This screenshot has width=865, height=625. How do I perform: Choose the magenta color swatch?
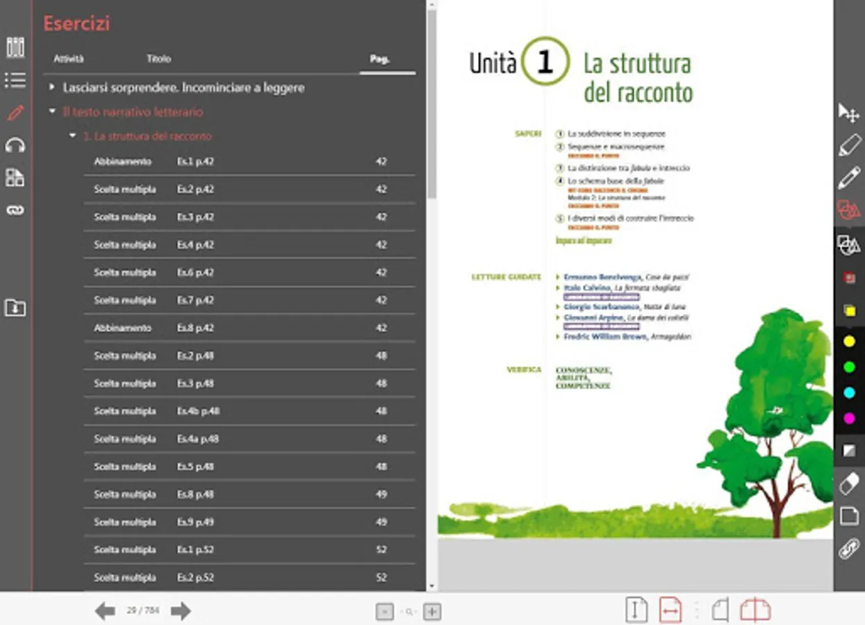point(849,418)
